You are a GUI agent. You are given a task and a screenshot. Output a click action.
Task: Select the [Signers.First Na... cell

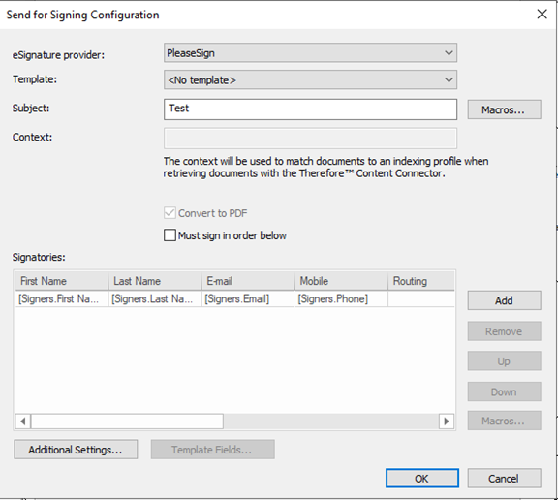tap(62, 298)
